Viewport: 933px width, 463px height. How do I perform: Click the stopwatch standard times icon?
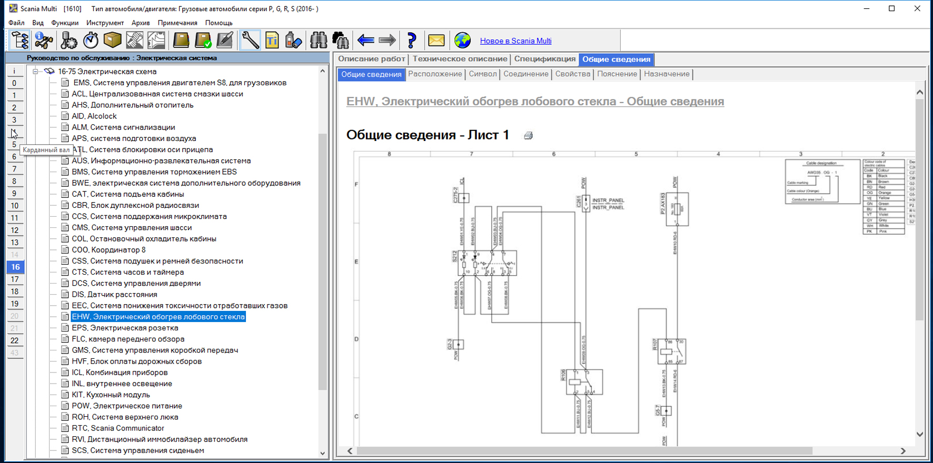(91, 41)
